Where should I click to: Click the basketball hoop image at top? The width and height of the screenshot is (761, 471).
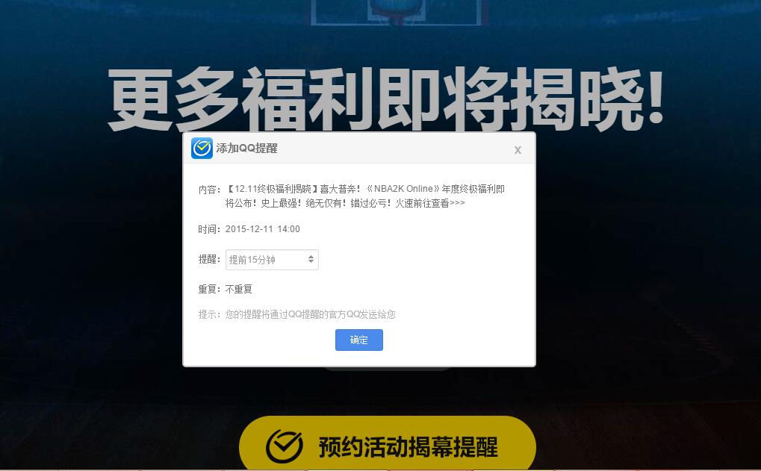coord(397,12)
